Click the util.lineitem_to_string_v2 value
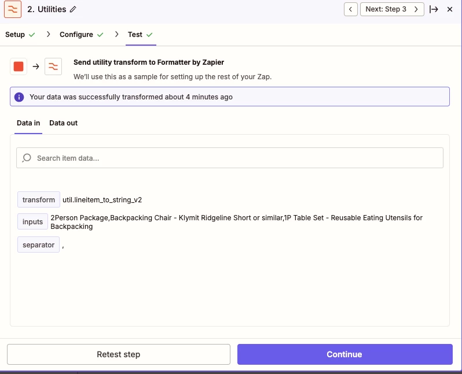462x374 pixels. coord(102,200)
